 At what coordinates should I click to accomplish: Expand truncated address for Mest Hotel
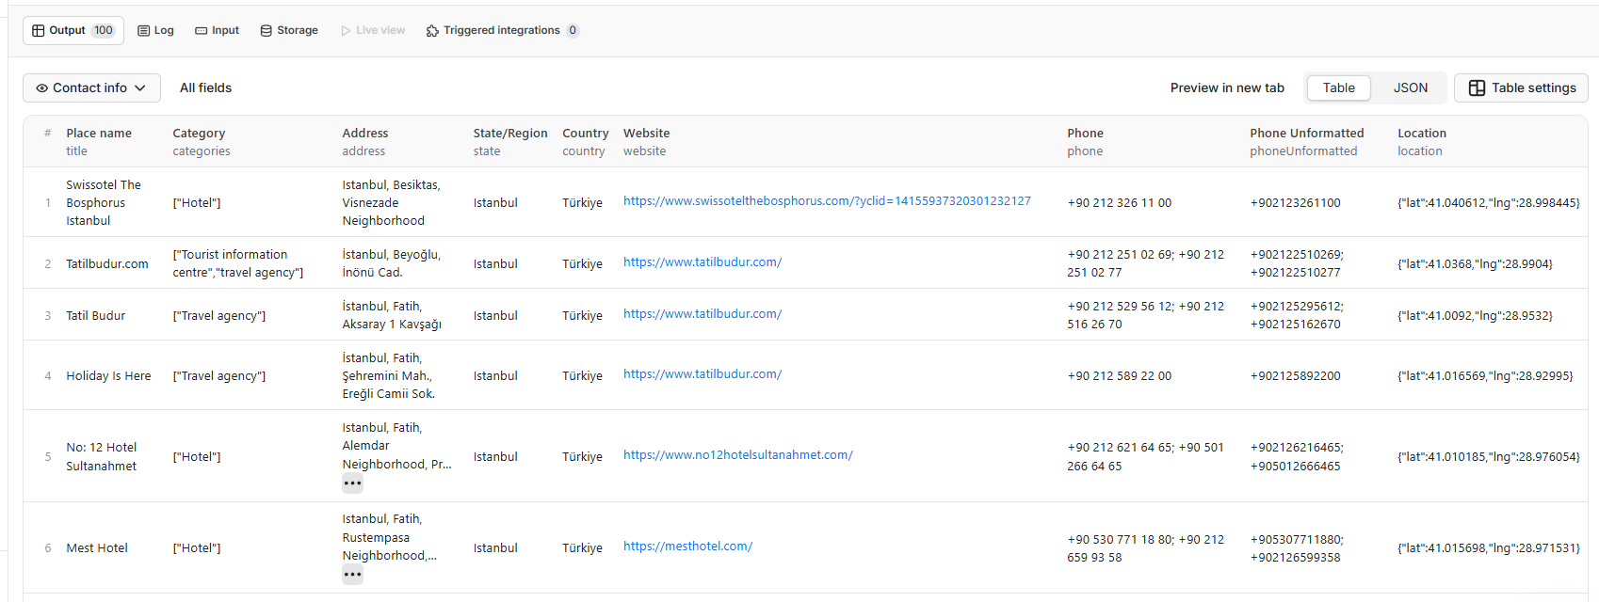click(x=352, y=575)
